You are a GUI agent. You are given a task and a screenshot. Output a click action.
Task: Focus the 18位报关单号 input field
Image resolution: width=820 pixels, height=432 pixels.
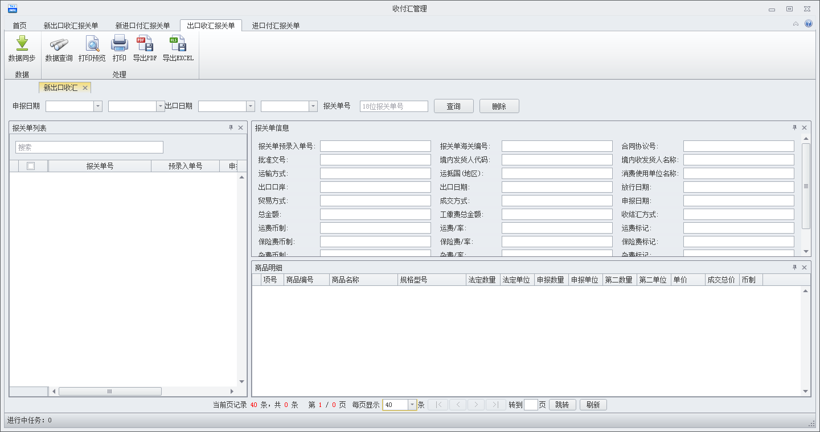[394, 106]
